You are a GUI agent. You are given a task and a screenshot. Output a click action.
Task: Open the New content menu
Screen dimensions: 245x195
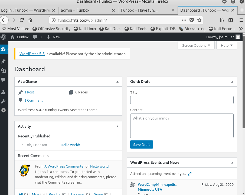(53, 37)
